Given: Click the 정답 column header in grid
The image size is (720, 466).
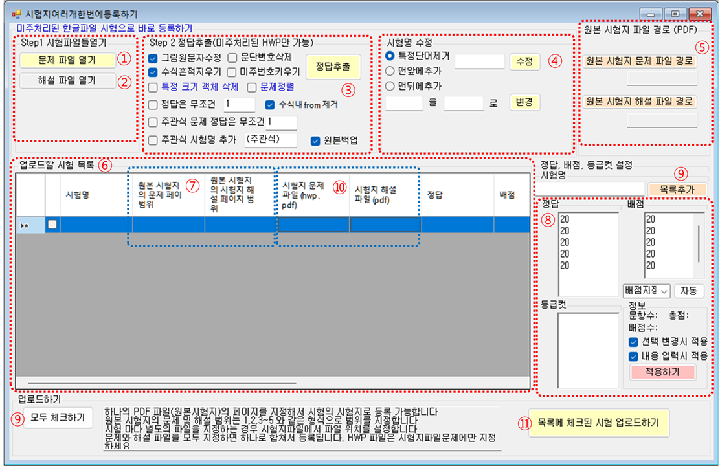Looking at the screenshot, I should pos(434,193).
